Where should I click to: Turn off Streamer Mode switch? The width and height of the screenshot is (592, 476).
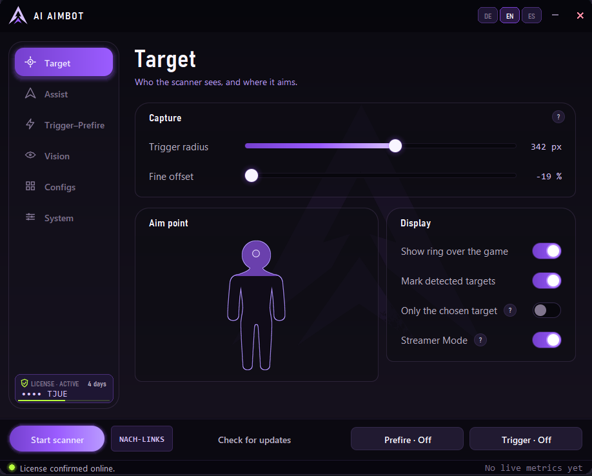point(547,340)
